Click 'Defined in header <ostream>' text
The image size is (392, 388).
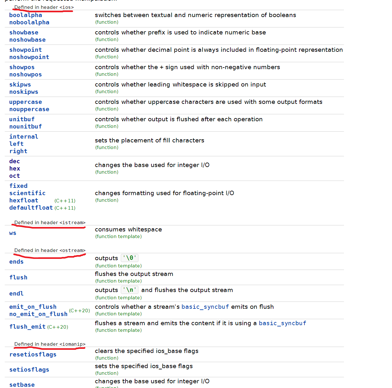point(50,250)
